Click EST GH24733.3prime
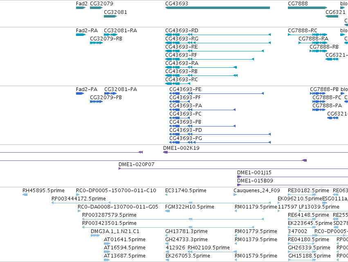This screenshot has height=262, width=348. click(166, 244)
